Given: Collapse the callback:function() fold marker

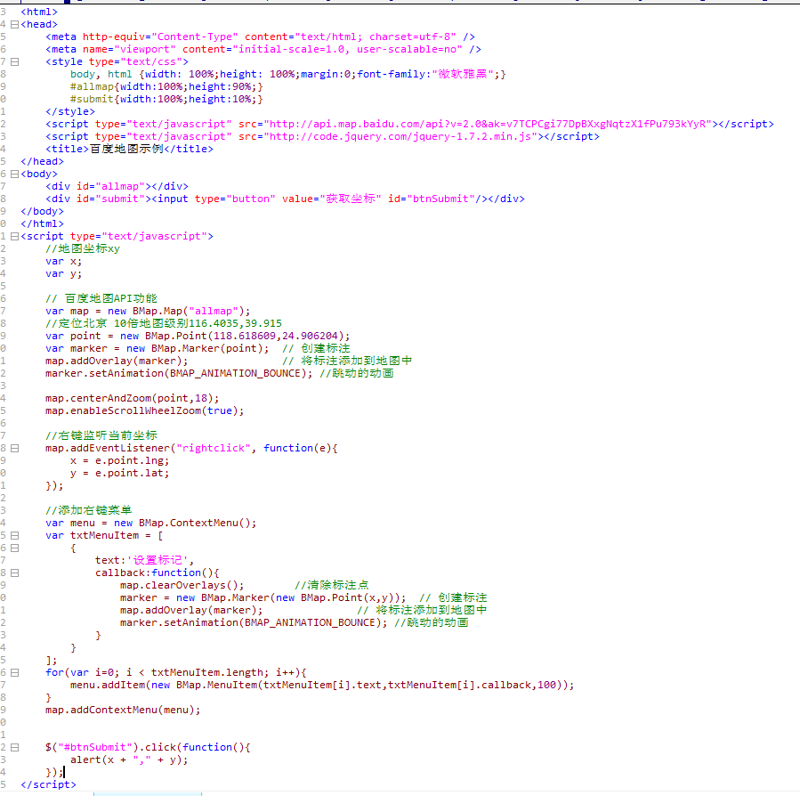Looking at the screenshot, I should tap(14, 573).
